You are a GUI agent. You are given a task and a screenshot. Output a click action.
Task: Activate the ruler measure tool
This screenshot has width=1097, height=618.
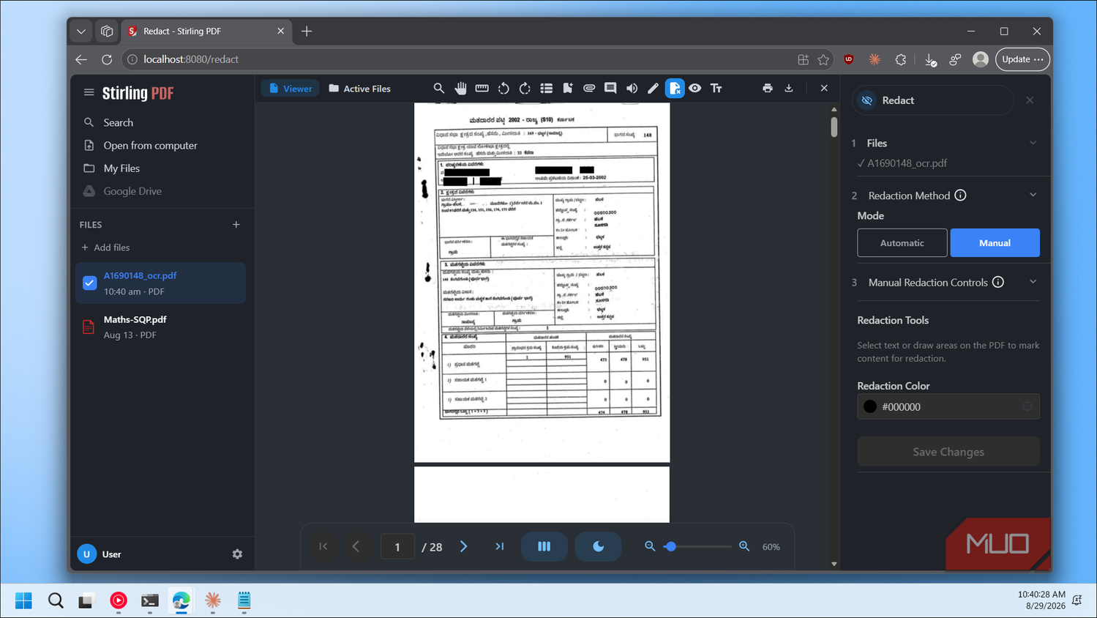point(482,88)
